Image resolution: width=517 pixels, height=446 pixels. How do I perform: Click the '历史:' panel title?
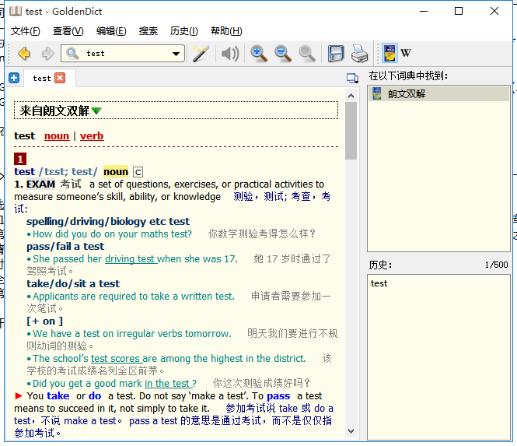(380, 265)
